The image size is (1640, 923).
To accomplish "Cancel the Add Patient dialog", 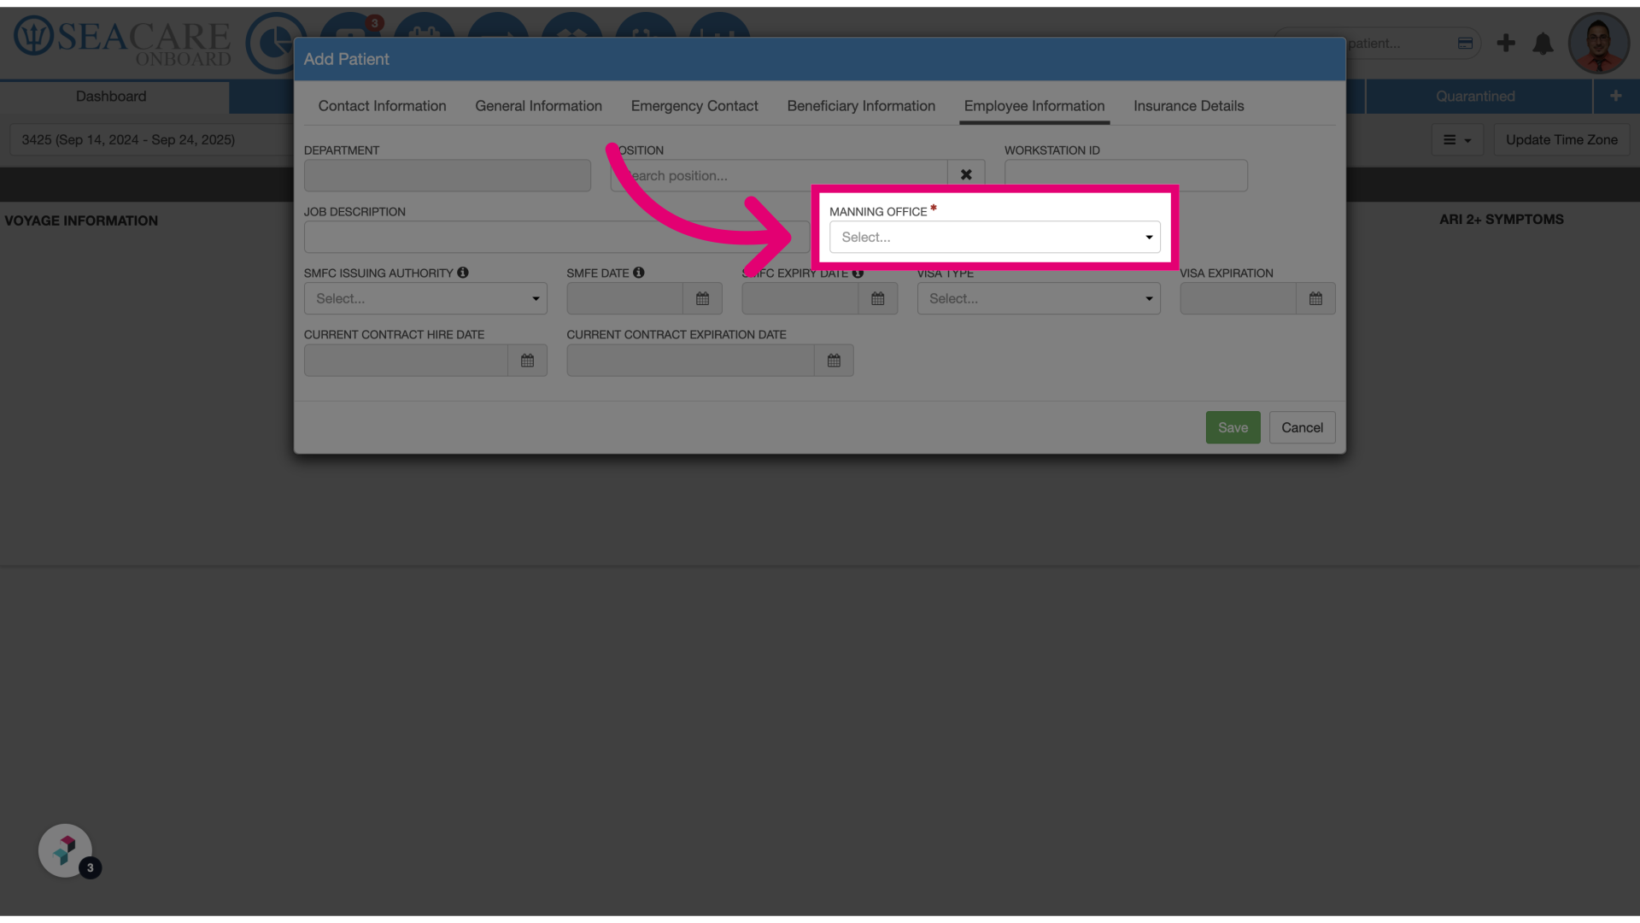I will pos(1302,427).
